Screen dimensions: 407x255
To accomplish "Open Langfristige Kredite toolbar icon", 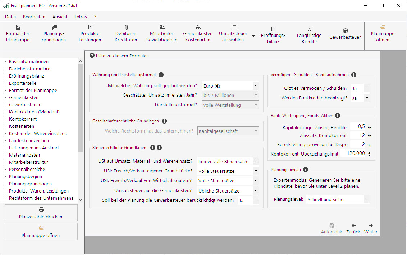I will tap(309, 29).
